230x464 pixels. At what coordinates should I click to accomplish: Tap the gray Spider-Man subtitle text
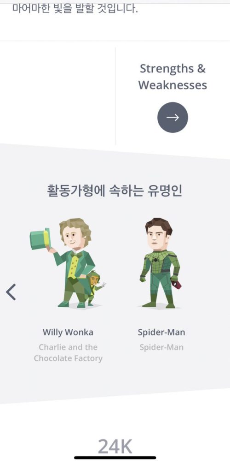pyautogui.click(x=161, y=347)
